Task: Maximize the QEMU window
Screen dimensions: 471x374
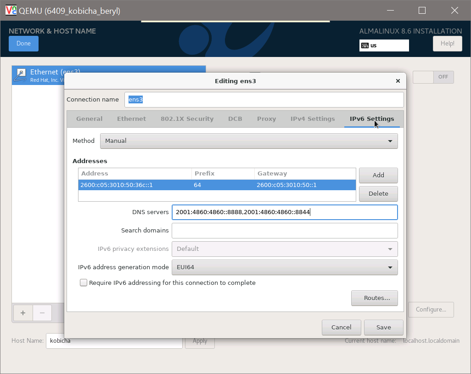Action: (422, 11)
